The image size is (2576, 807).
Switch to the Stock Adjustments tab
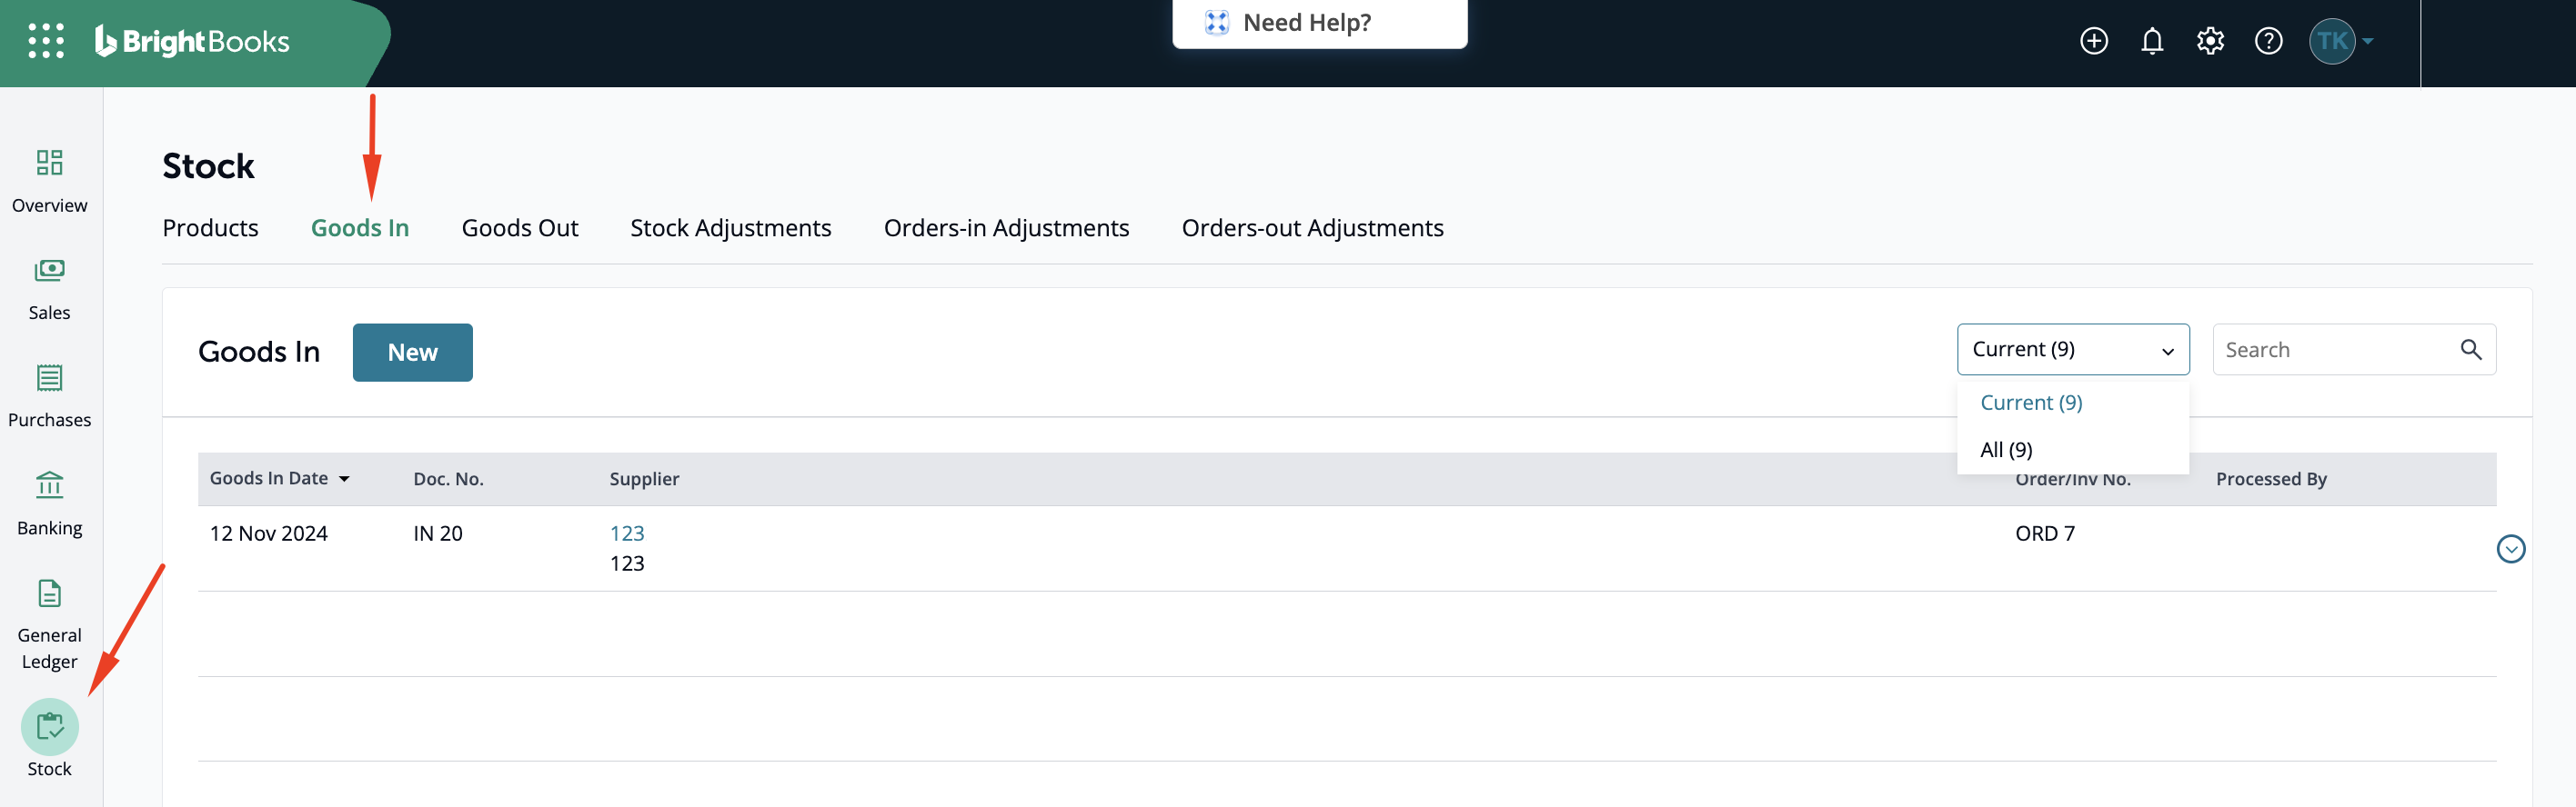(x=731, y=228)
